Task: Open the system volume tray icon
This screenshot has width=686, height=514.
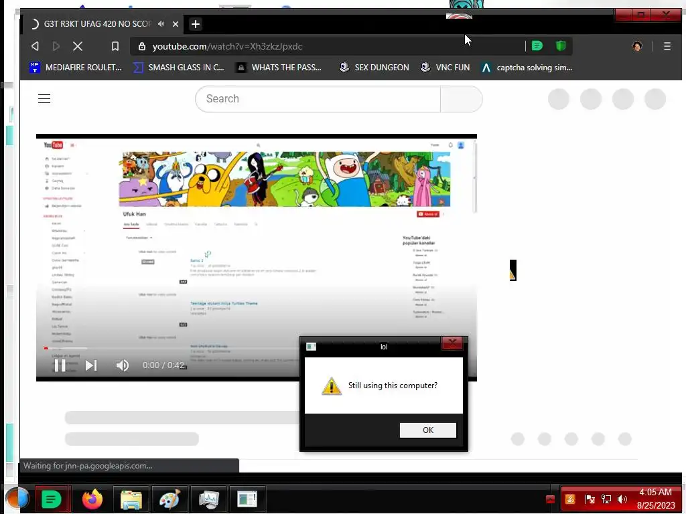Action: click(x=622, y=499)
